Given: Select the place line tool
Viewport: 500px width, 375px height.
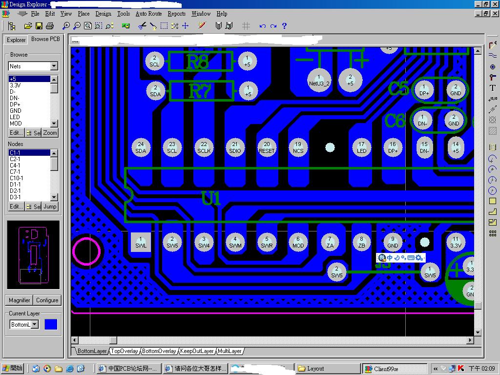Looking at the screenshot, I should [493, 56].
